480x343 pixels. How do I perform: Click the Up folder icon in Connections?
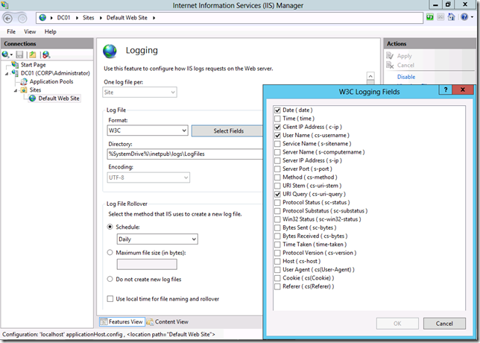point(33,54)
